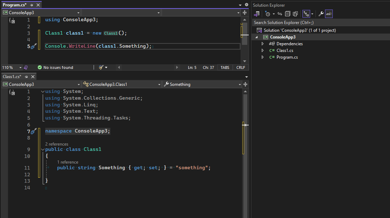Collapse the Class1 class definition block
The image size is (390, 218).
pyautogui.click(x=43, y=149)
